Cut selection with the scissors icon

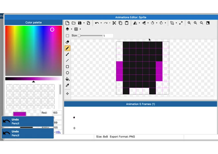click(114, 23)
